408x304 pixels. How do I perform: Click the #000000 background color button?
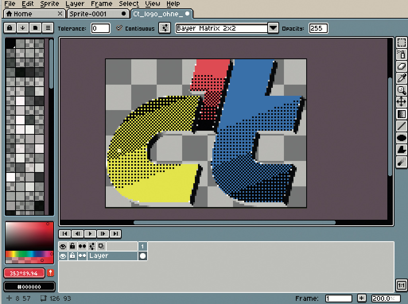(29, 287)
